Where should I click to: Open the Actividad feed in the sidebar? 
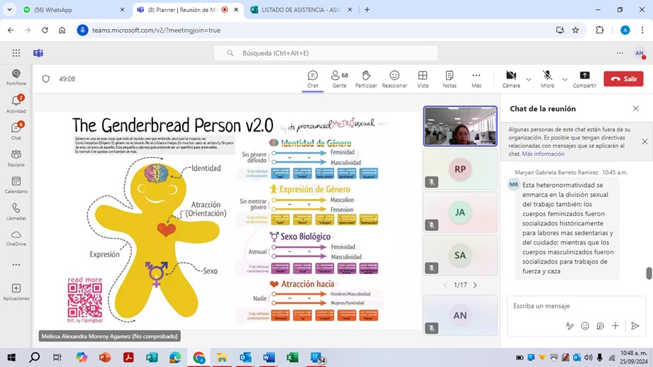pyautogui.click(x=16, y=104)
